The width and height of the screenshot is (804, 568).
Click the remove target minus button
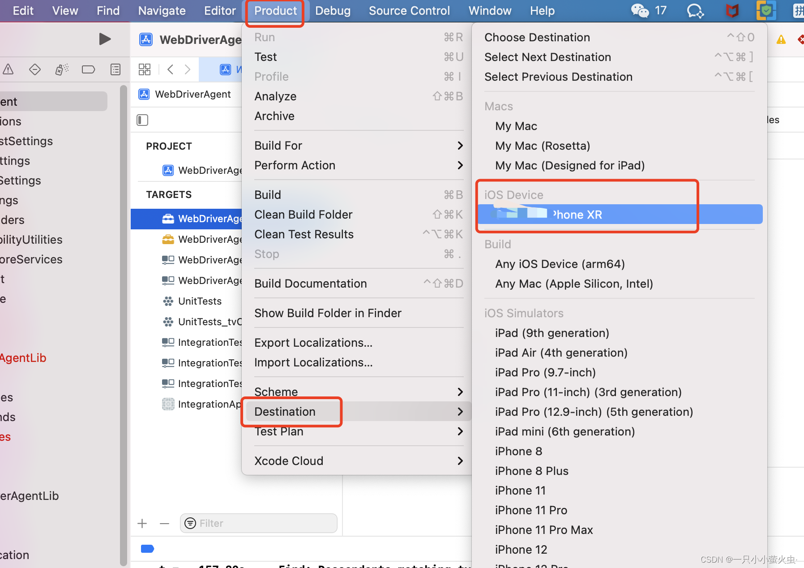[x=164, y=523]
